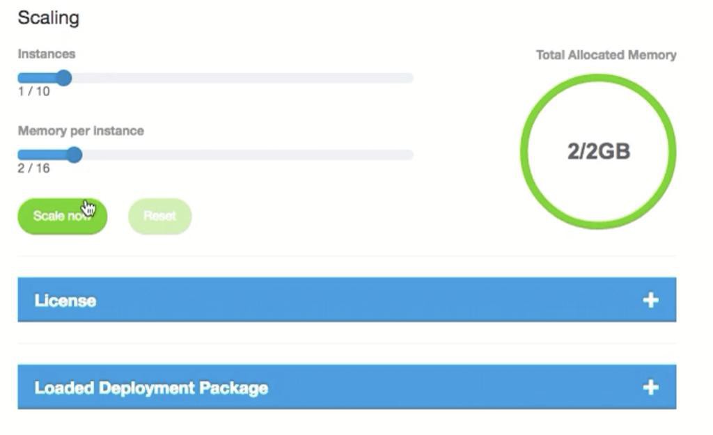
Task: Click the empty Memory per instance track
Action: [x=244, y=155]
